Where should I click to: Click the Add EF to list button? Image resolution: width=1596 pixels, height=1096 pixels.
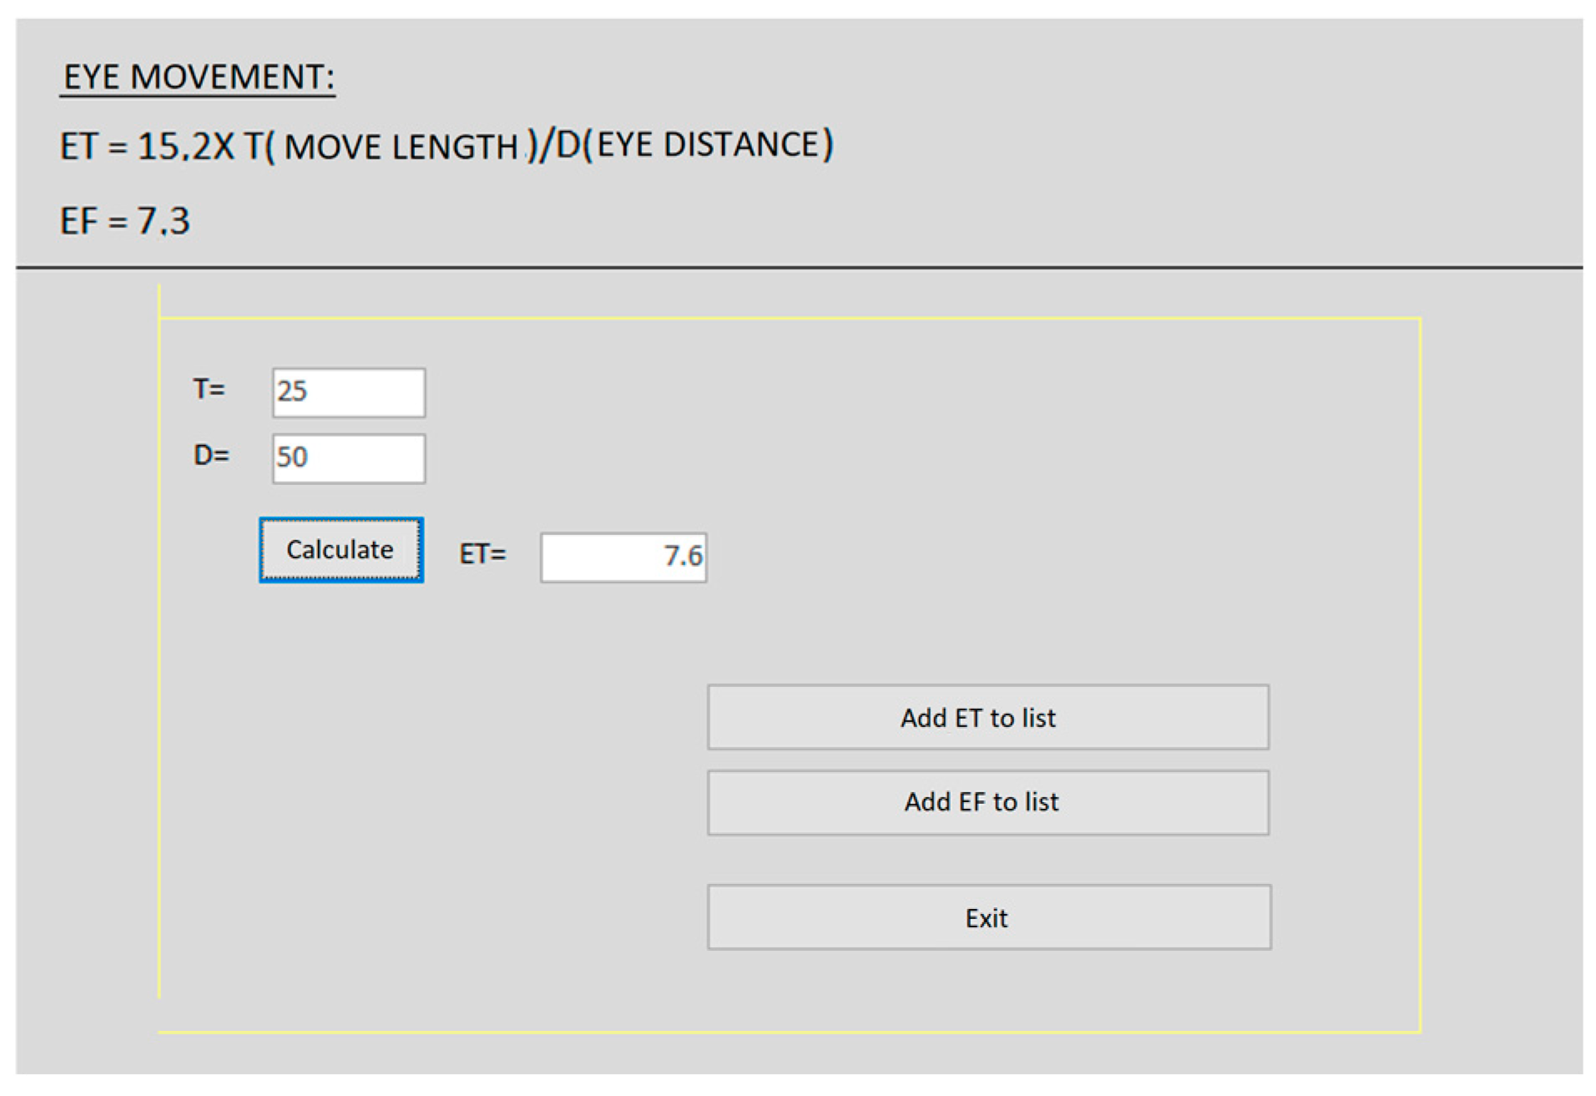(987, 802)
